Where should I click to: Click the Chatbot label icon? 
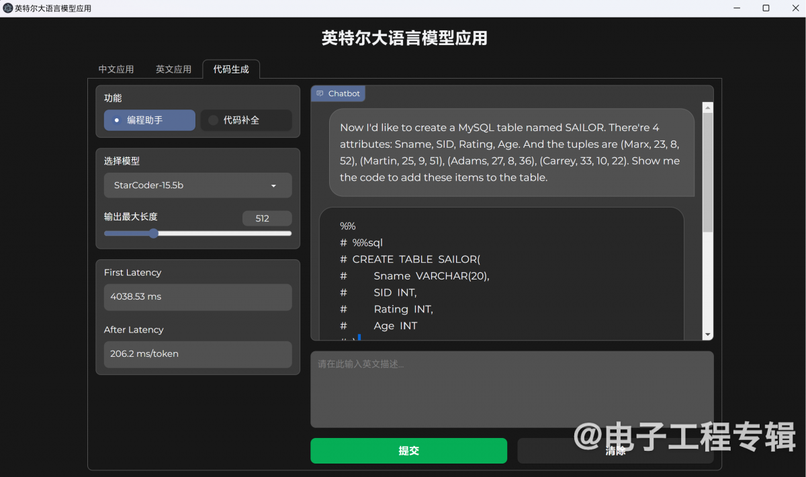320,93
